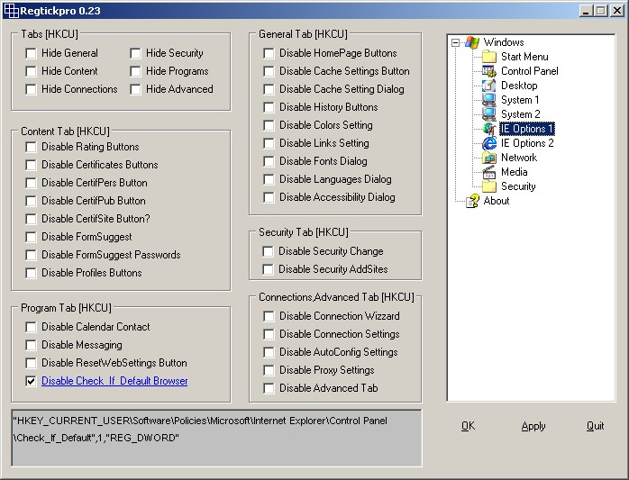629x480 pixels.
Task: Click the Control Panel tree icon
Action: click(489, 71)
